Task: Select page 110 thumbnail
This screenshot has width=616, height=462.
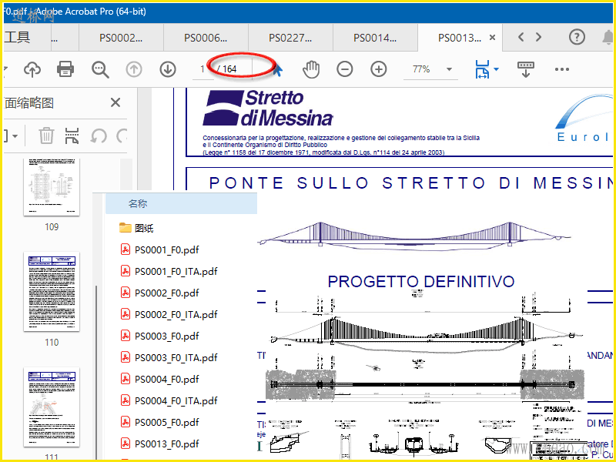Action: (x=52, y=292)
